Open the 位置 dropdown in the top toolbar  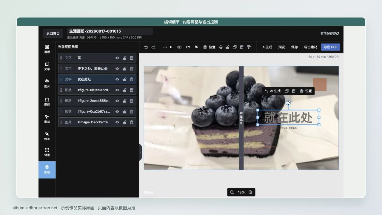pos(209,47)
